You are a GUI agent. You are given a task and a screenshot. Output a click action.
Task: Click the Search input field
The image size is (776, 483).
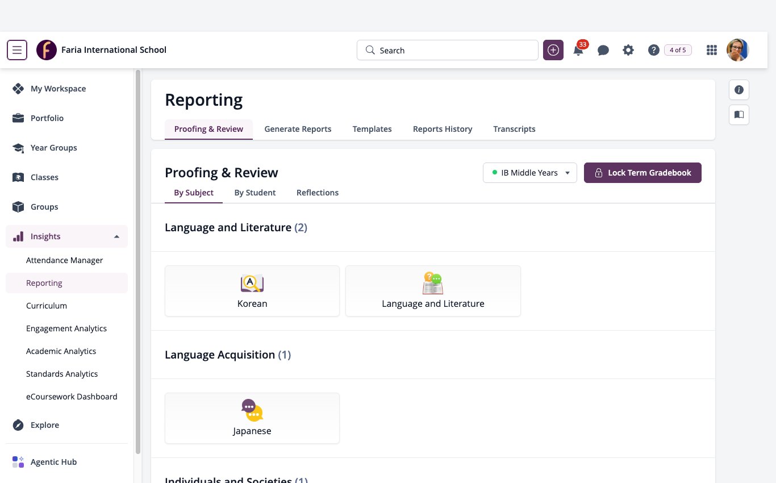(448, 50)
